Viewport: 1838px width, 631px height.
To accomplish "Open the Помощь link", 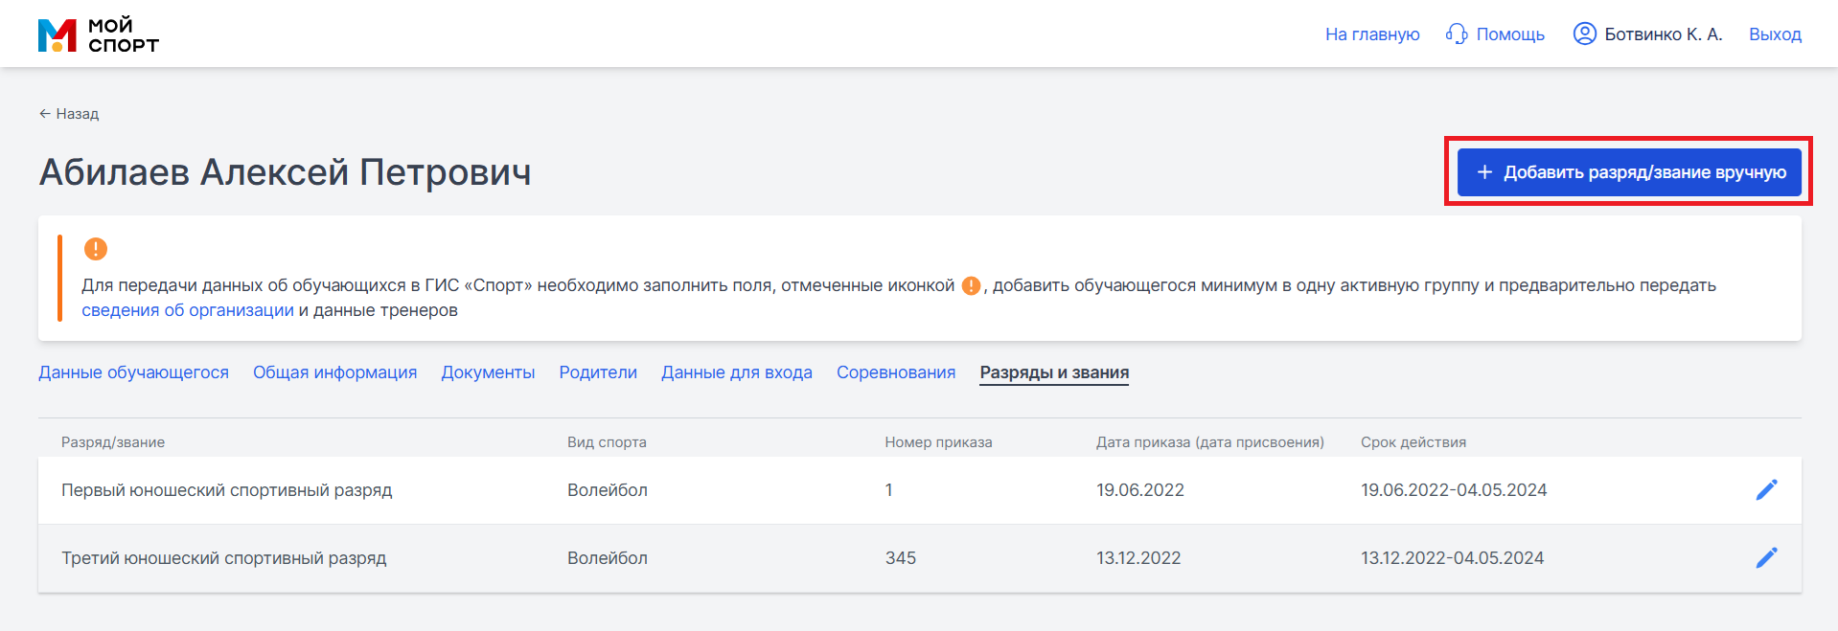I will pyautogui.click(x=1510, y=34).
